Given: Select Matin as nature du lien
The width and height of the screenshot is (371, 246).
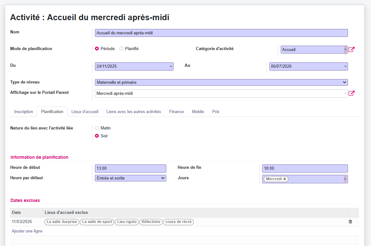Looking at the screenshot, I should point(97,128).
